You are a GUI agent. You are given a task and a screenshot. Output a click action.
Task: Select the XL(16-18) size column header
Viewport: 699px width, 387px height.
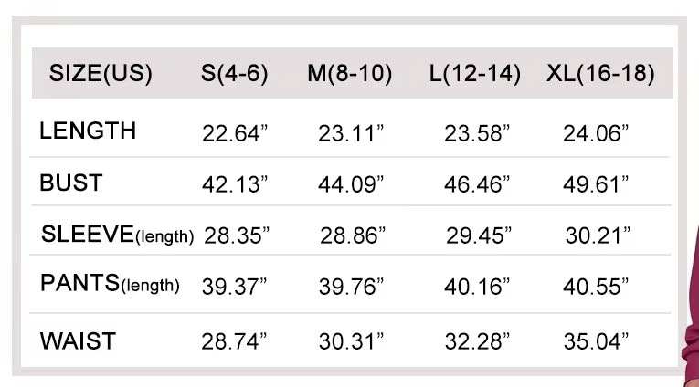pos(600,74)
